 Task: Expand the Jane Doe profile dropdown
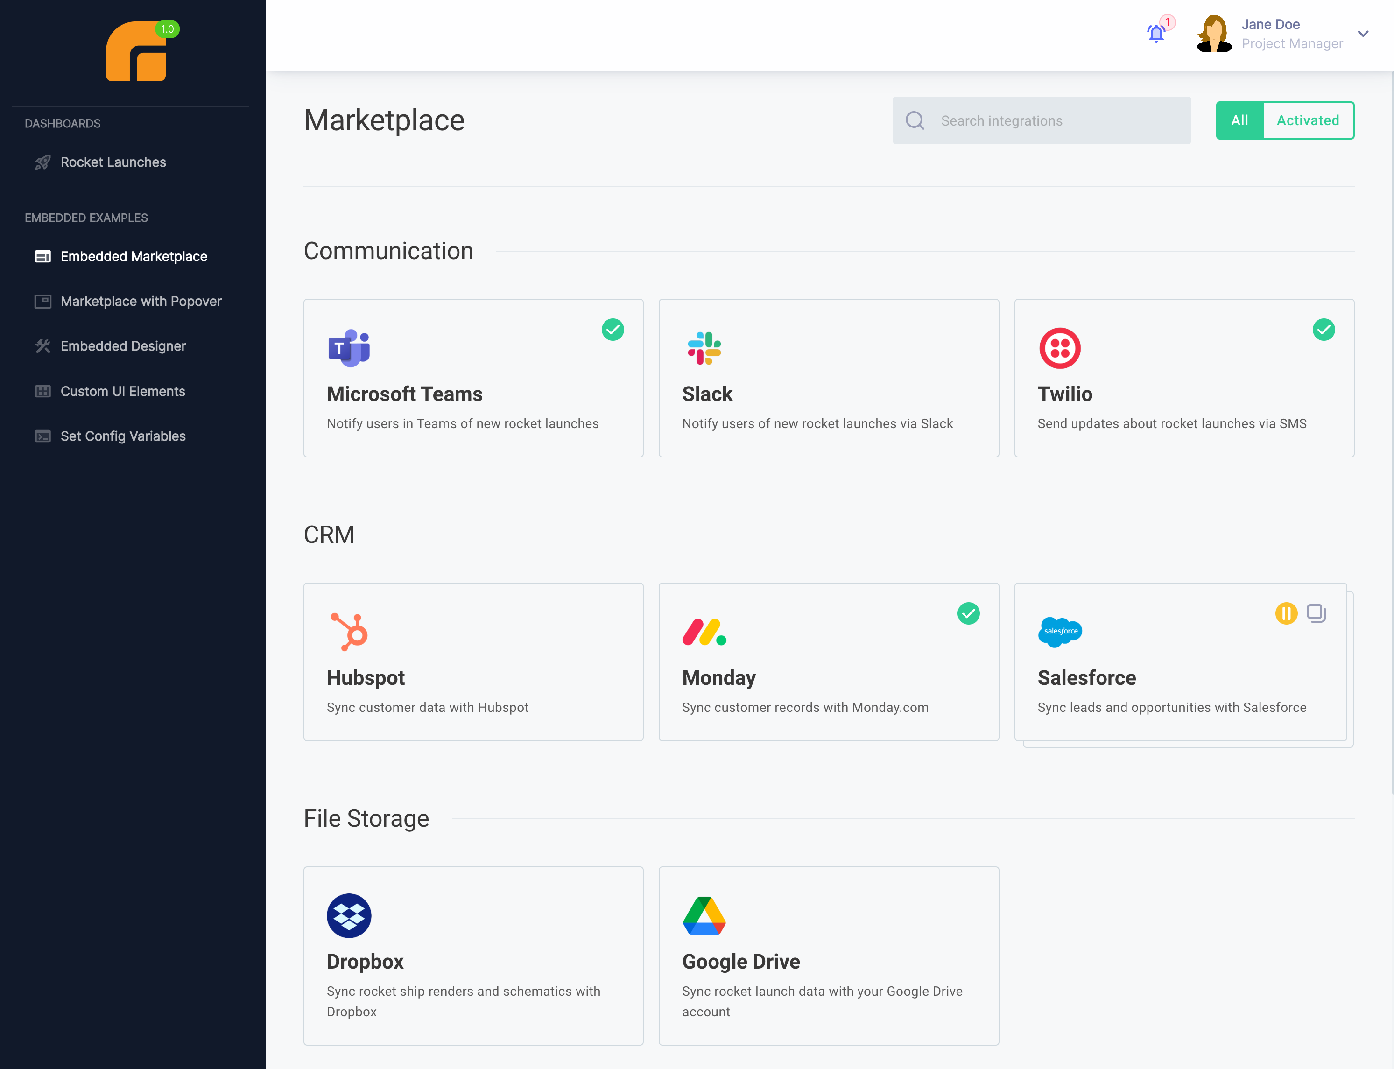pyautogui.click(x=1363, y=35)
